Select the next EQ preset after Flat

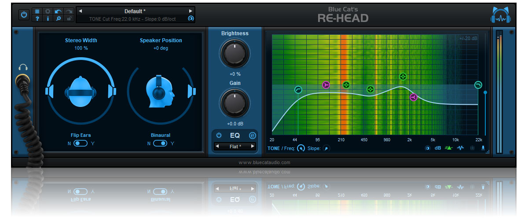pyautogui.click(x=253, y=146)
